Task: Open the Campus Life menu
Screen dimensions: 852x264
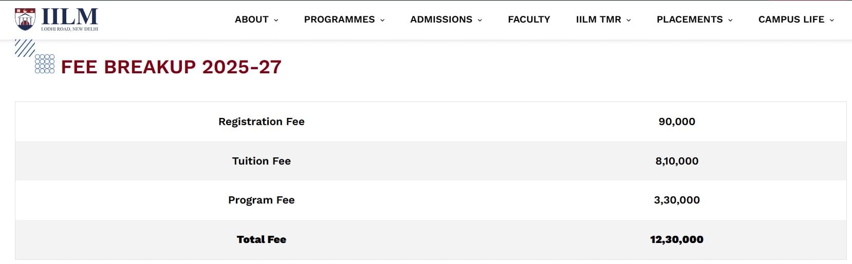Action: 791,19
